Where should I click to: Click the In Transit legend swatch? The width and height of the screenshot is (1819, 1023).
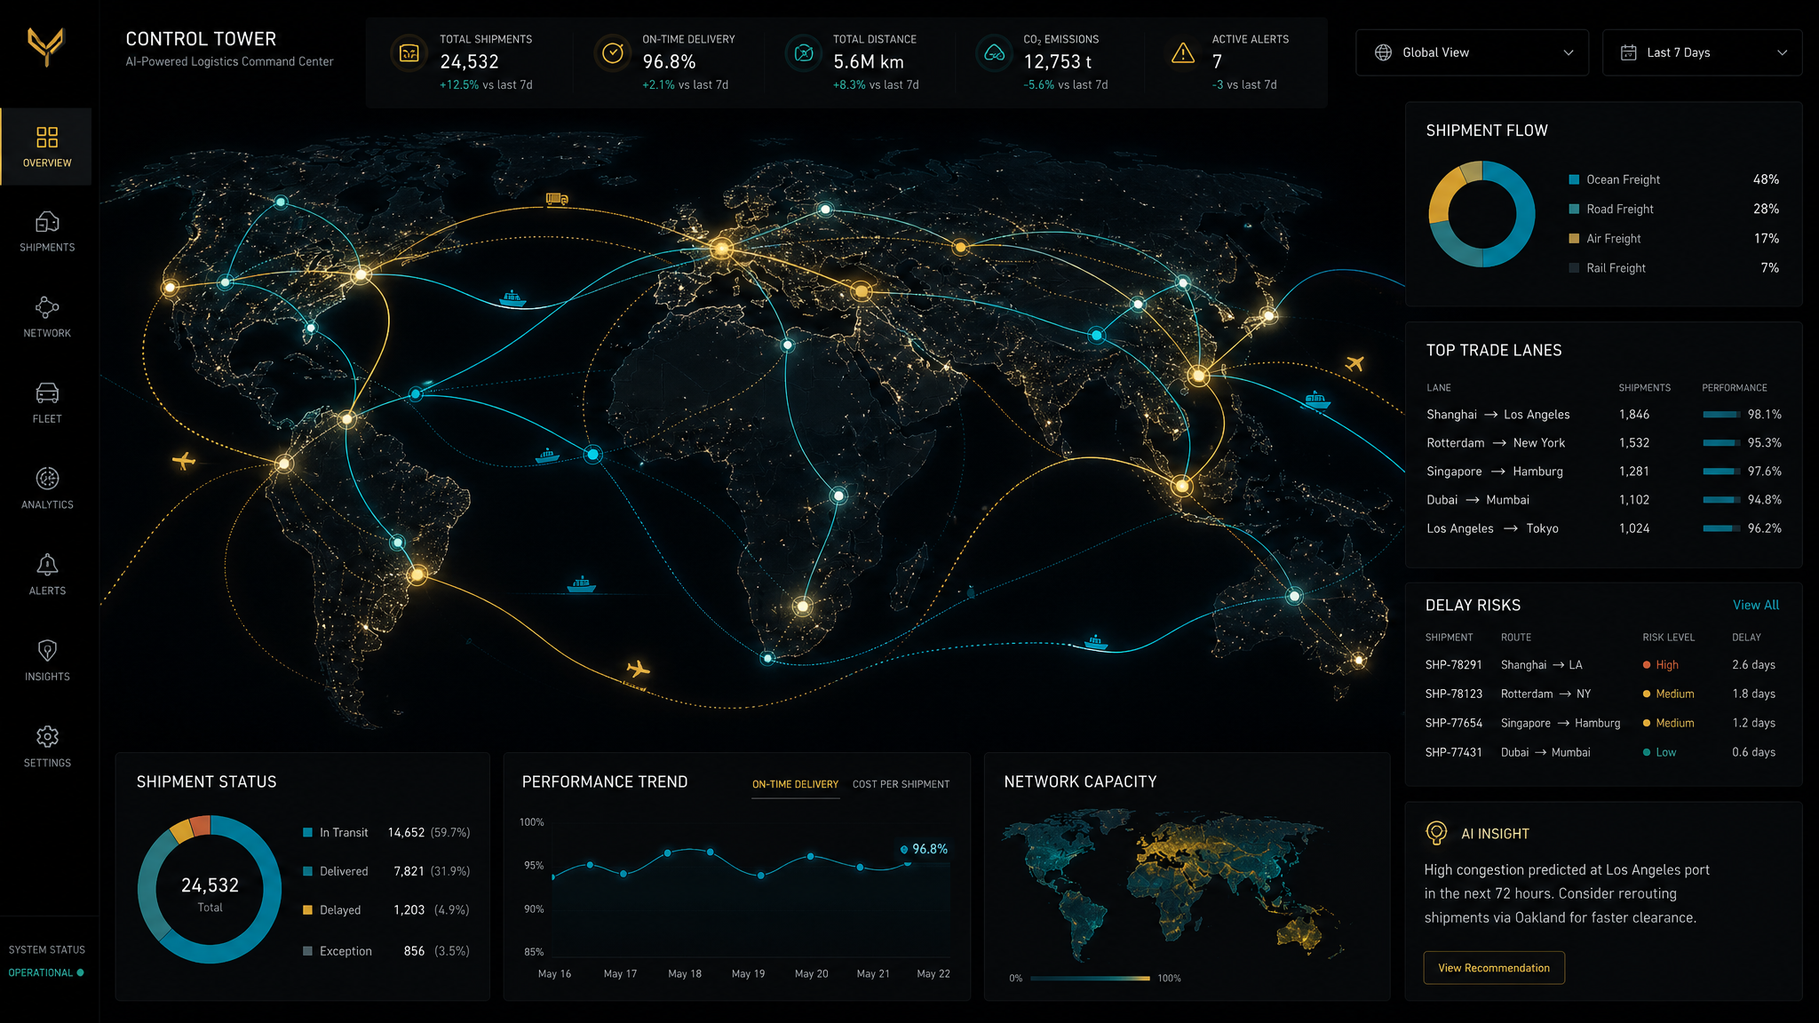point(307,832)
